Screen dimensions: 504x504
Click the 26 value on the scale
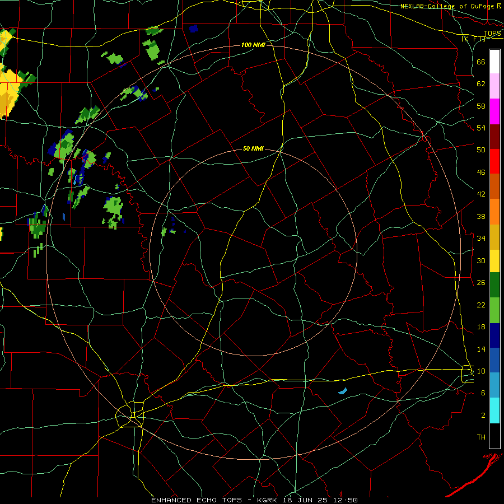[x=481, y=283]
